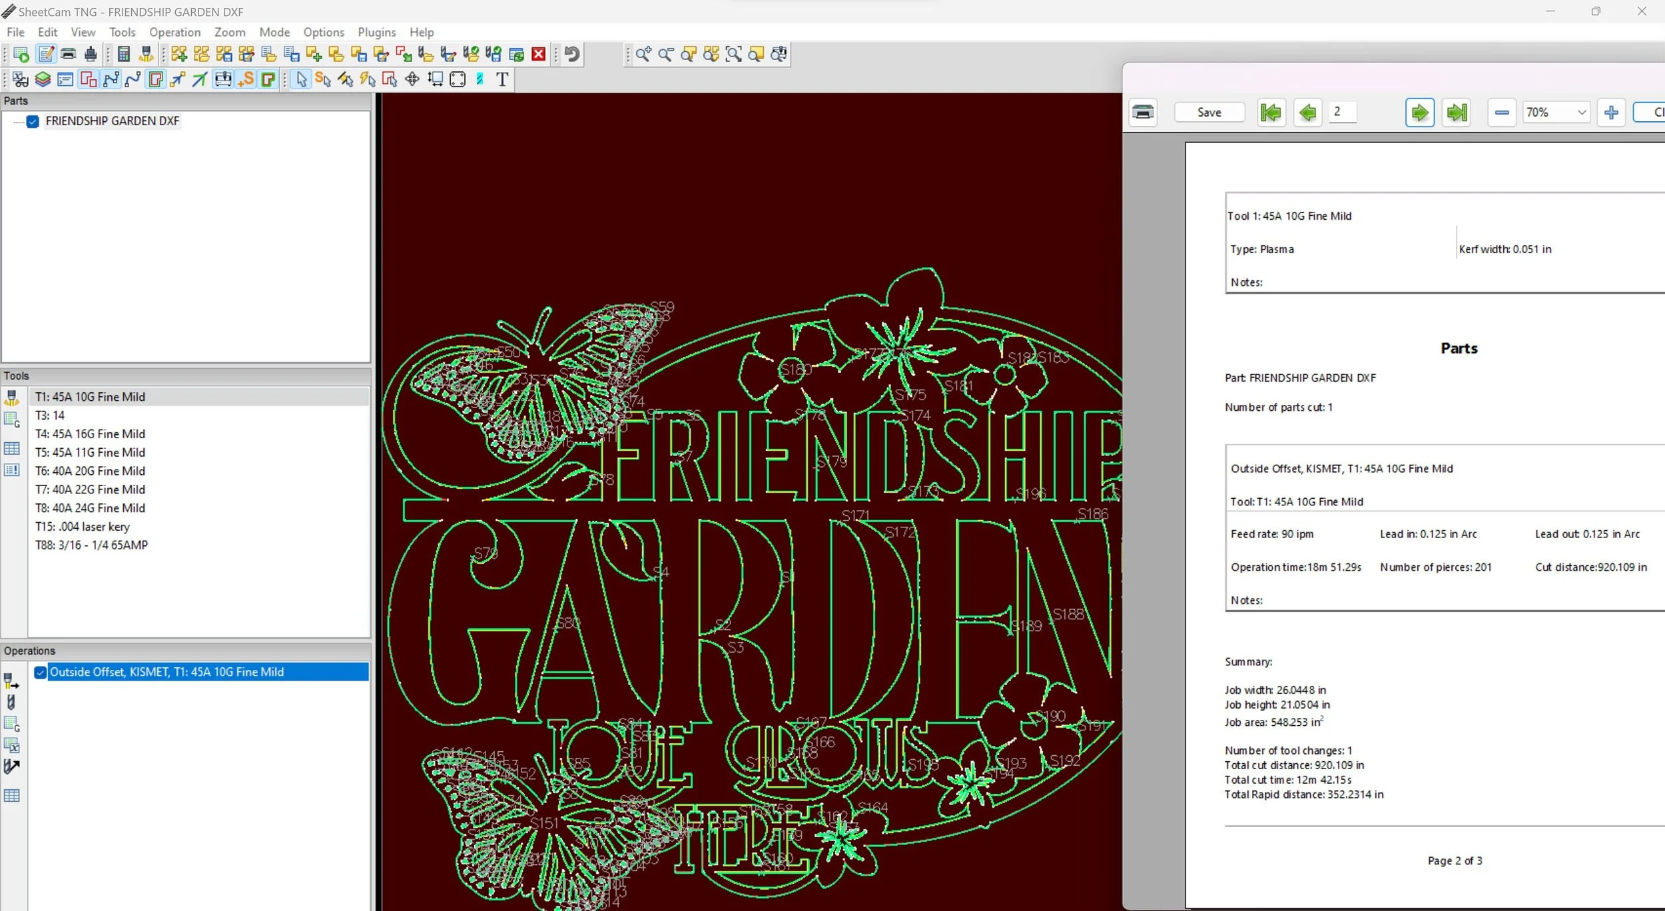
Task: Click the layers stack icon
Action: 43,79
